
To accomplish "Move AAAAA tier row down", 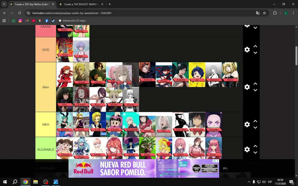I will click(255, 28).
